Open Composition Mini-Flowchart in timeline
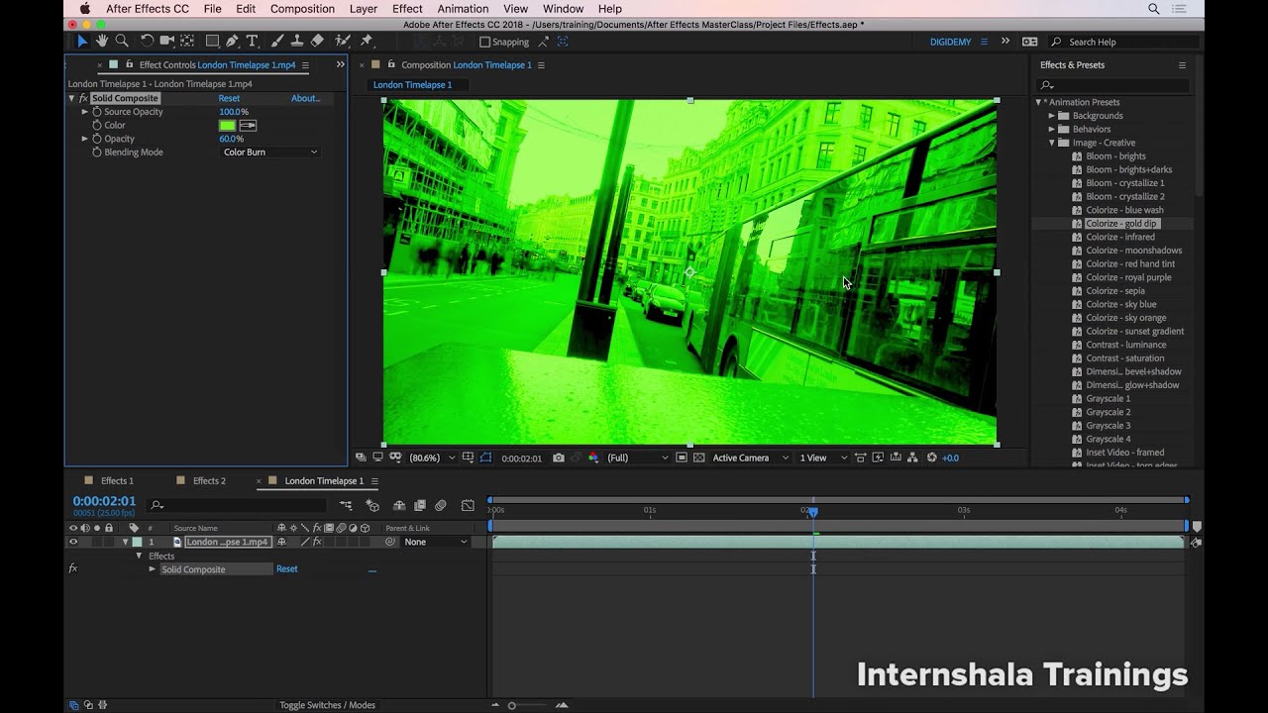The height and width of the screenshot is (713, 1268). coord(346,505)
